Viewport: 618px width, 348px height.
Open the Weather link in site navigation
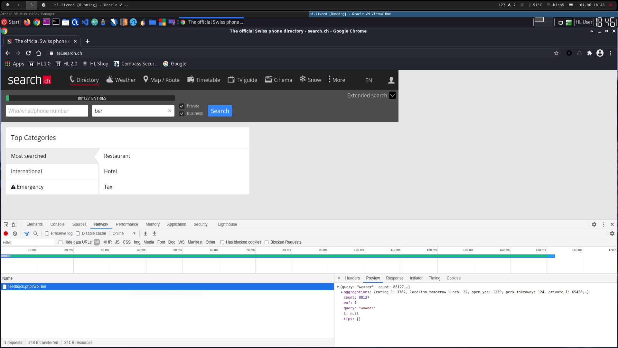pos(121,80)
